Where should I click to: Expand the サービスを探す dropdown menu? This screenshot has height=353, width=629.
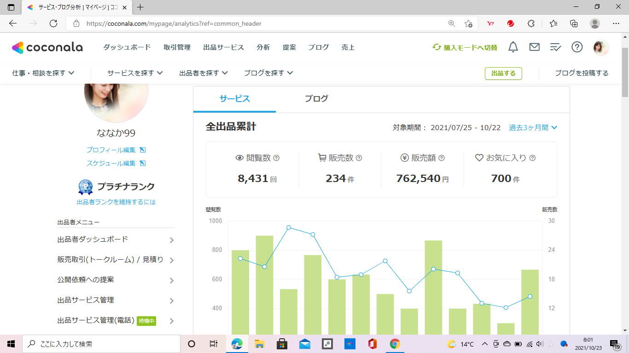(135, 73)
